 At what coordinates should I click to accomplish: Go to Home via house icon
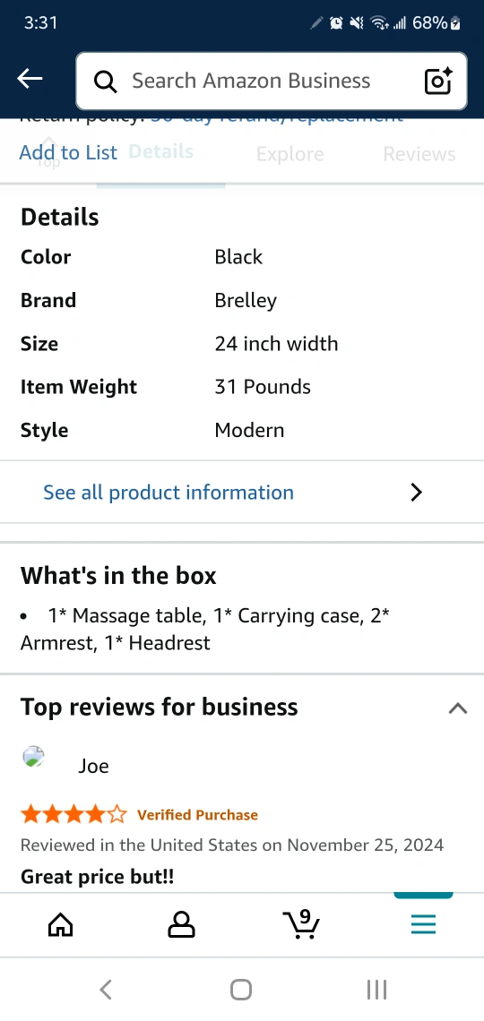click(x=61, y=924)
